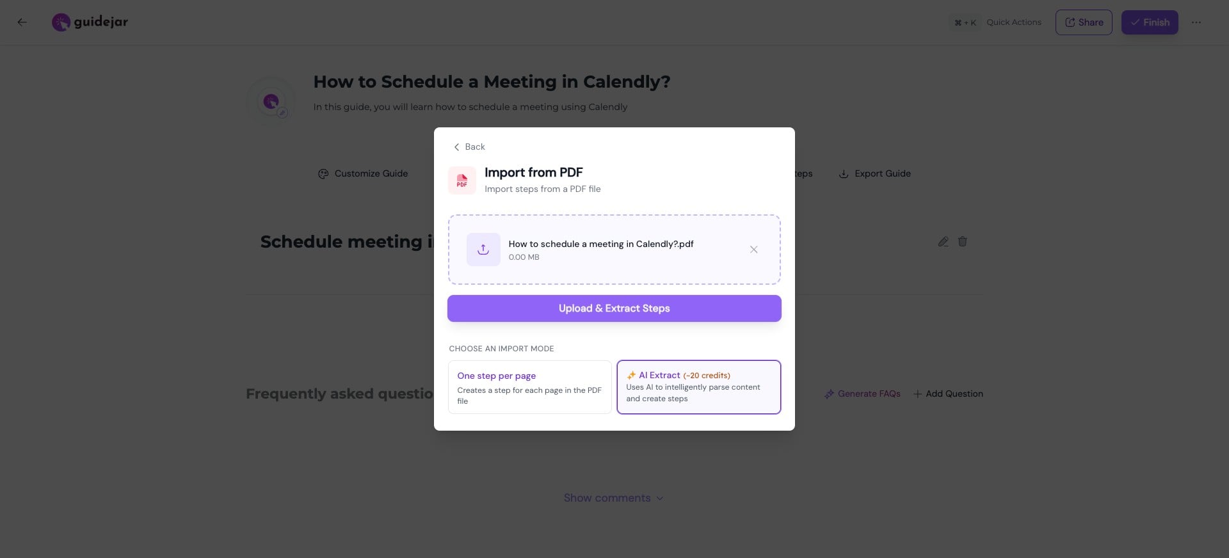Open the three-dot overflow menu
The image size is (1229, 558).
[1196, 22]
